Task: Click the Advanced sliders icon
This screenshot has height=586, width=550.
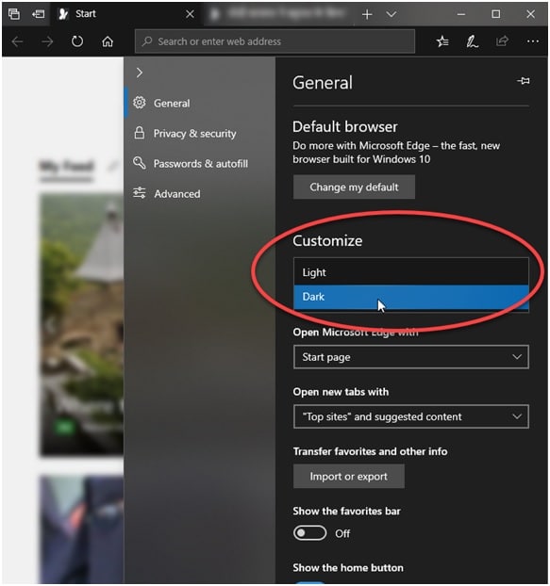Action: (x=140, y=193)
